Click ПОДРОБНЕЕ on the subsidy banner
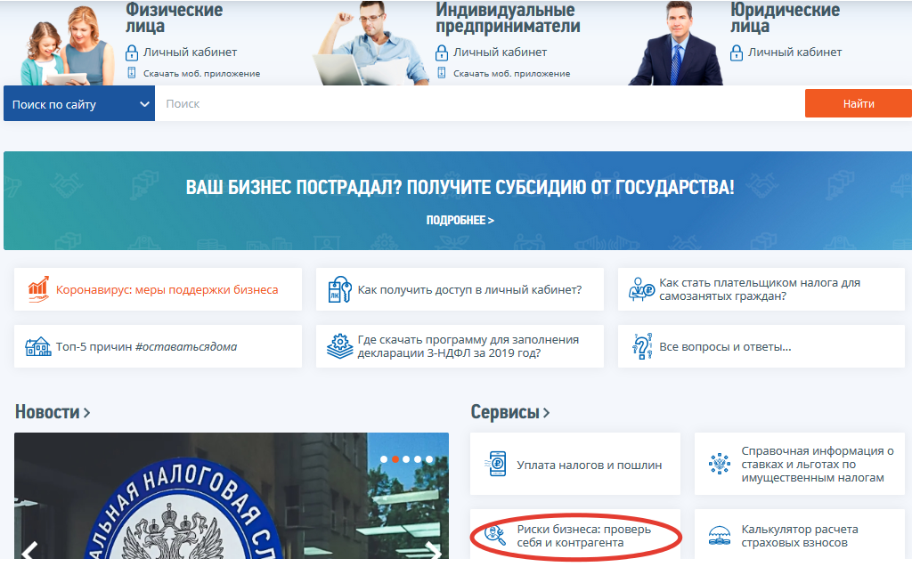The image size is (912, 583). click(x=460, y=221)
